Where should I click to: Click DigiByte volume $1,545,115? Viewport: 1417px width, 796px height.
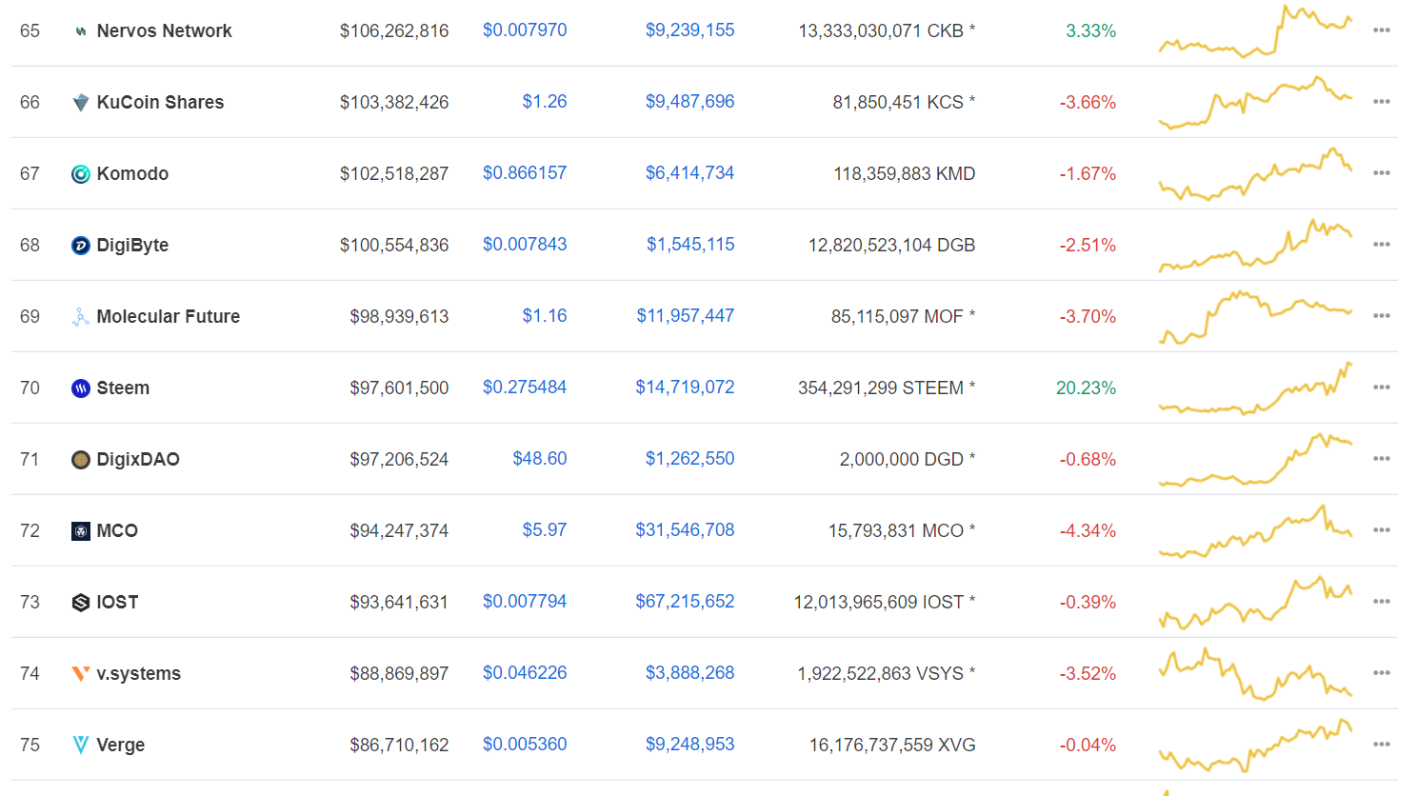point(690,244)
